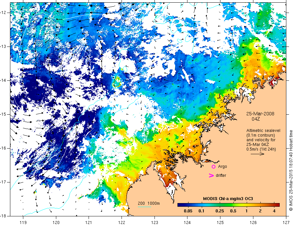Click the longitude axis label '125'
293x226 pixels.
[220, 222]
